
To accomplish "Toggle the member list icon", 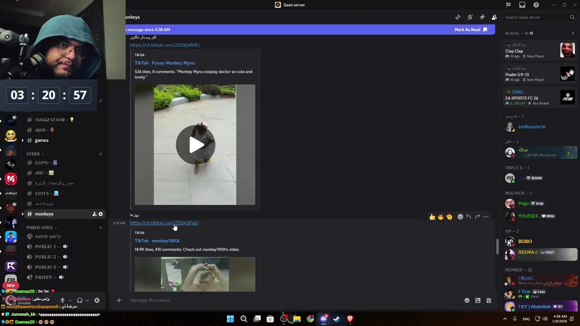I will point(494,17).
